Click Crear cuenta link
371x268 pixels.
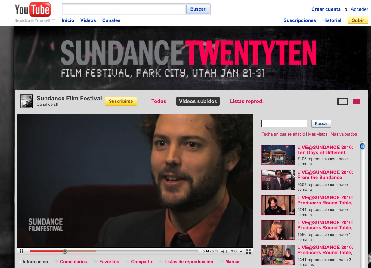[326, 9]
